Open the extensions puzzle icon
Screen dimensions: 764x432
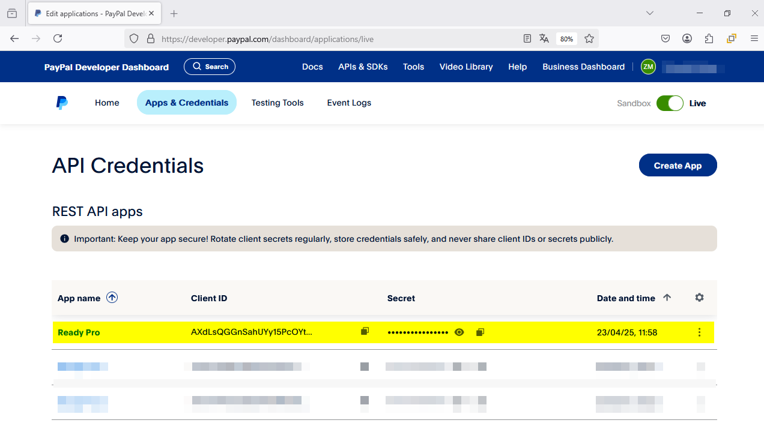tap(709, 38)
